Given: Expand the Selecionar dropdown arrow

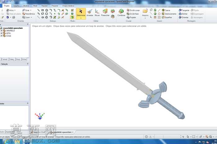Looking at the screenshot, I should pos(81,18).
